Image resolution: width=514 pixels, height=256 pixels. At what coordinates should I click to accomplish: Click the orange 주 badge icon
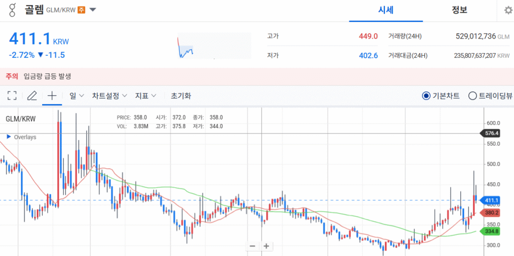(81, 10)
